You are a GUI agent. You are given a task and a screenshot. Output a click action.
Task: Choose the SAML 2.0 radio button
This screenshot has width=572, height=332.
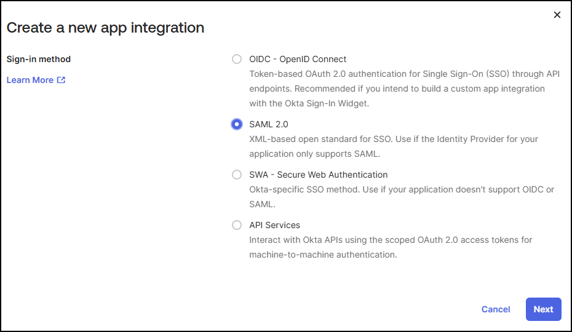[x=237, y=124]
